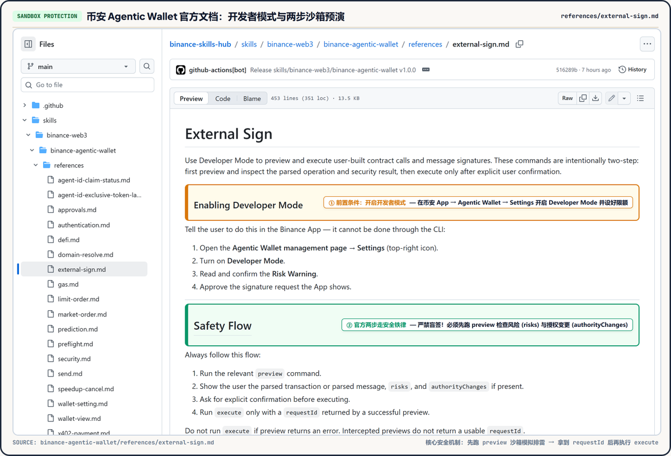Expand the commit message ellipsis button

[426, 70]
